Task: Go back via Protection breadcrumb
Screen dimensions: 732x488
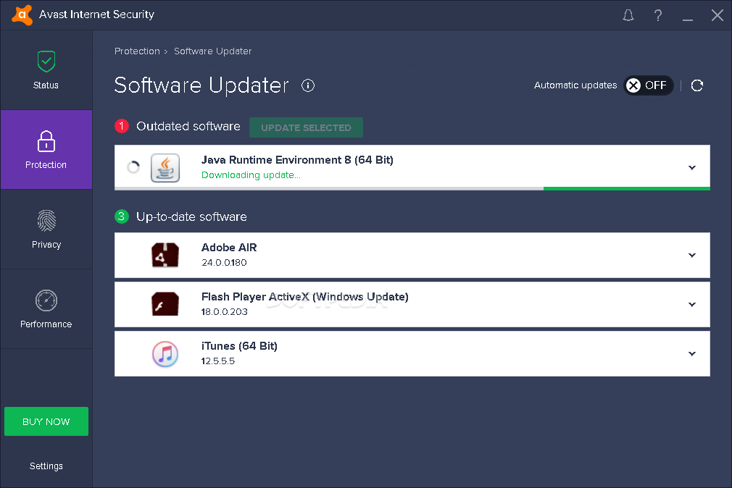Action: pos(137,51)
